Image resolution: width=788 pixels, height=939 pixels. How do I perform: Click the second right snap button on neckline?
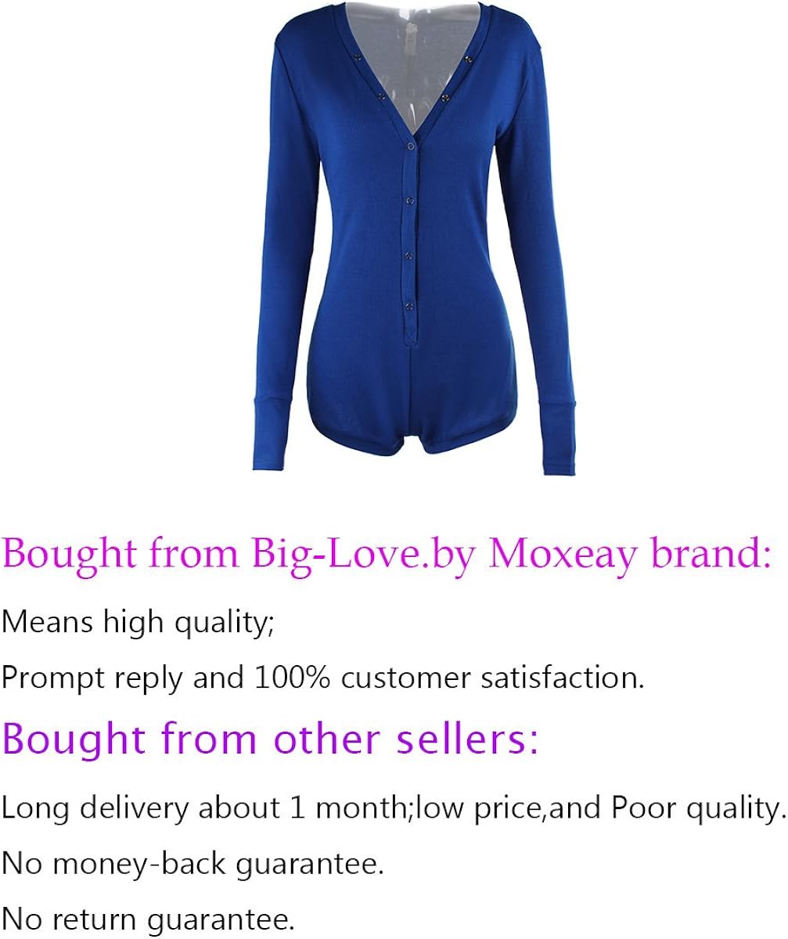click(x=444, y=97)
